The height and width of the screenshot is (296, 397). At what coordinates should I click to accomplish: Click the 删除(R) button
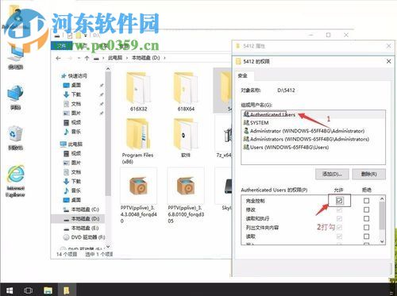coord(368,174)
